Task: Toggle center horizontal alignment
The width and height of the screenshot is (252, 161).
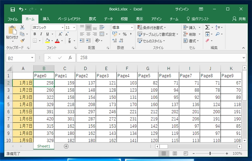Action: point(89,34)
